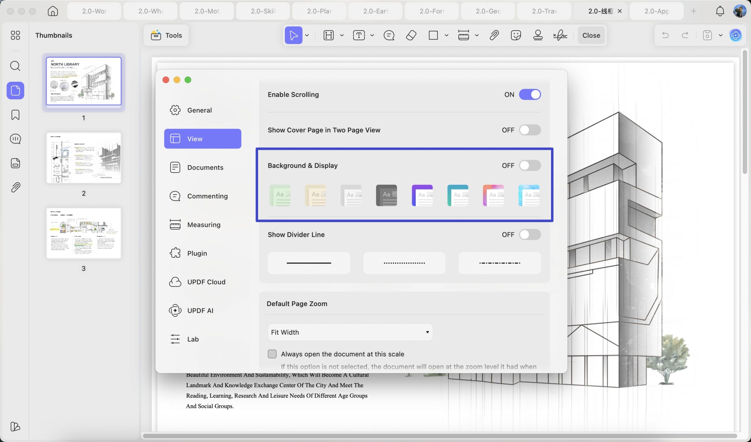The height and width of the screenshot is (442, 751).
Task: Select page 2 thumbnail
Action: [84, 158]
